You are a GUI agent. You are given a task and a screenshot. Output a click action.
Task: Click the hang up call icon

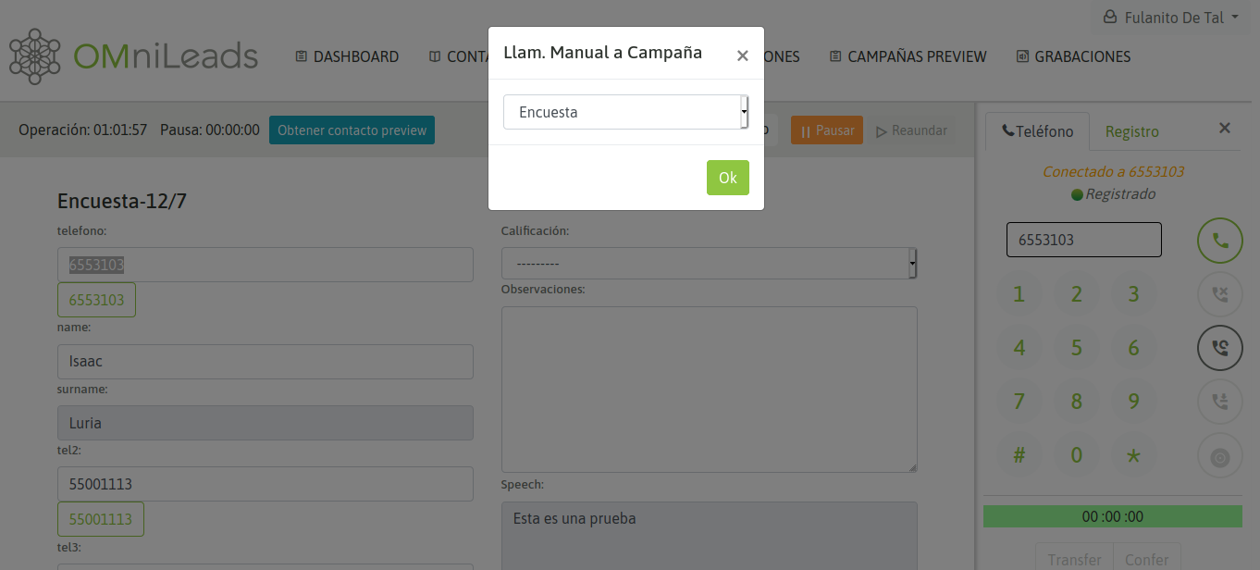1219,295
